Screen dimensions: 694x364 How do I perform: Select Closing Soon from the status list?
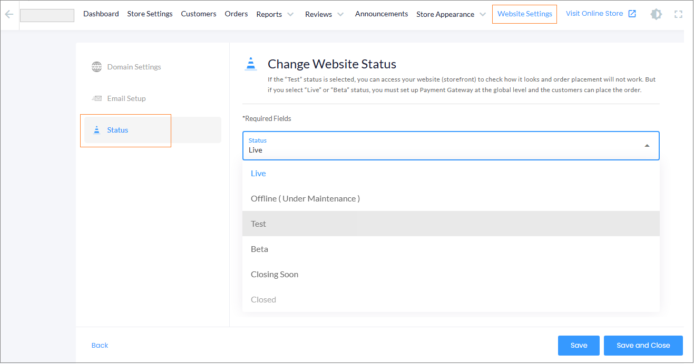point(275,274)
